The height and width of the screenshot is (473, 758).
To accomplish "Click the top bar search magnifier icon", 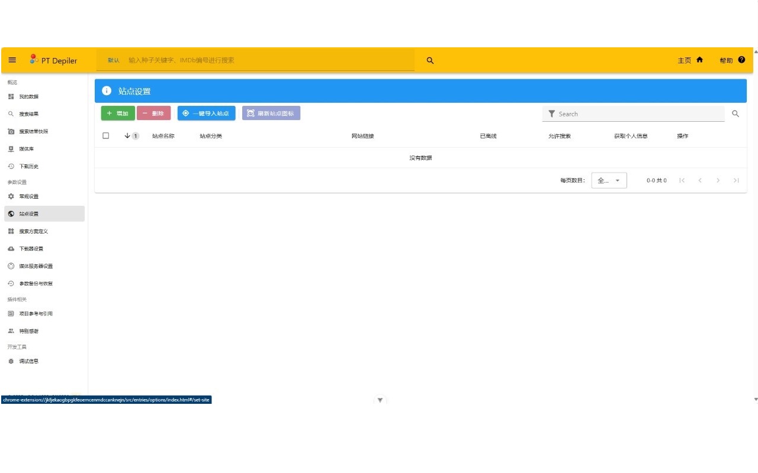I will (431, 60).
